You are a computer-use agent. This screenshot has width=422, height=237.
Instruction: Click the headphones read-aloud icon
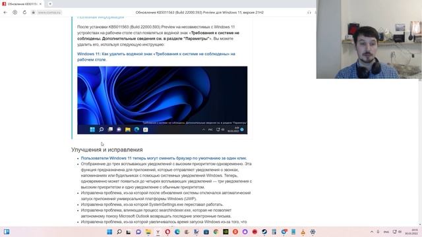pyautogui.click(x=309, y=13)
